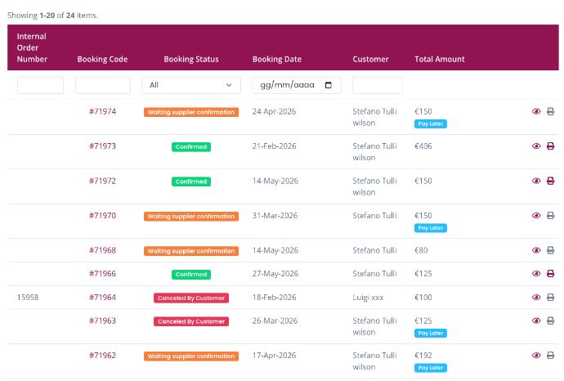Print booking #71974

click(x=550, y=111)
